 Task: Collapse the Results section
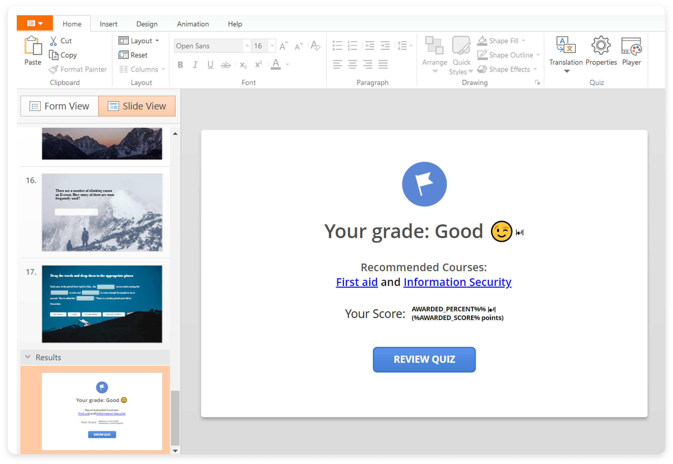coord(28,357)
